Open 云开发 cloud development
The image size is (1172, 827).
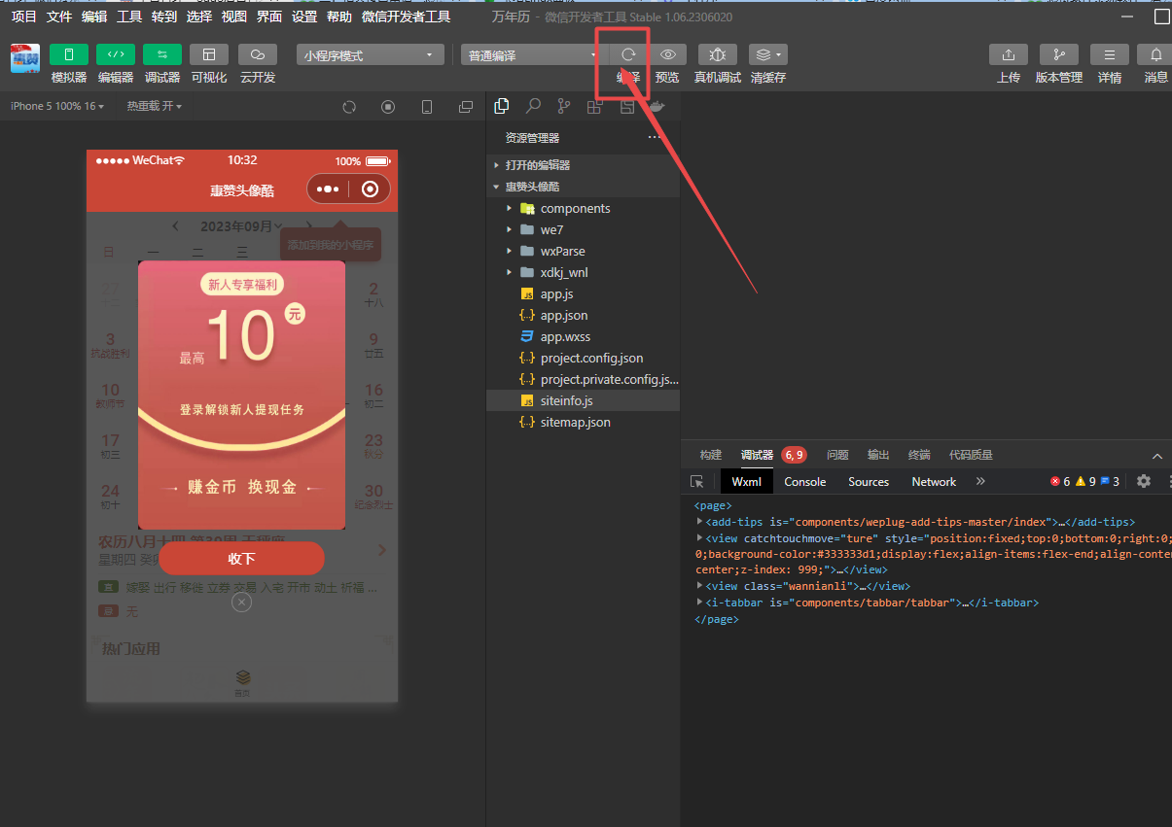click(258, 54)
